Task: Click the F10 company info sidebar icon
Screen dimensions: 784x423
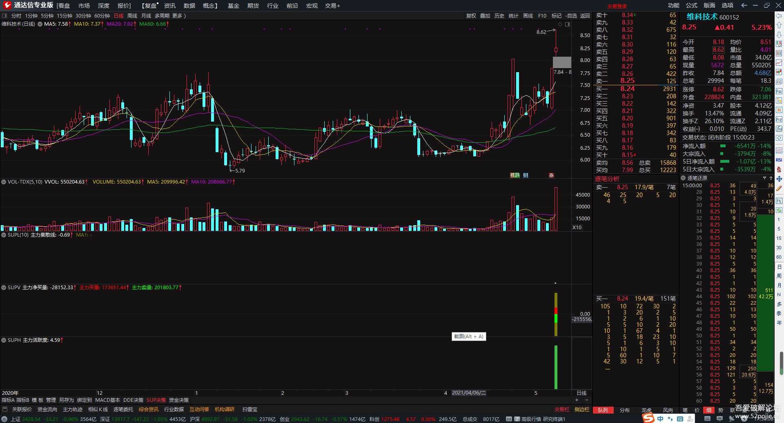Action: [x=779, y=91]
